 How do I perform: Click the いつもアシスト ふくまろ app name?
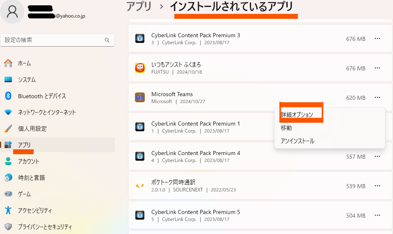(x=176, y=65)
